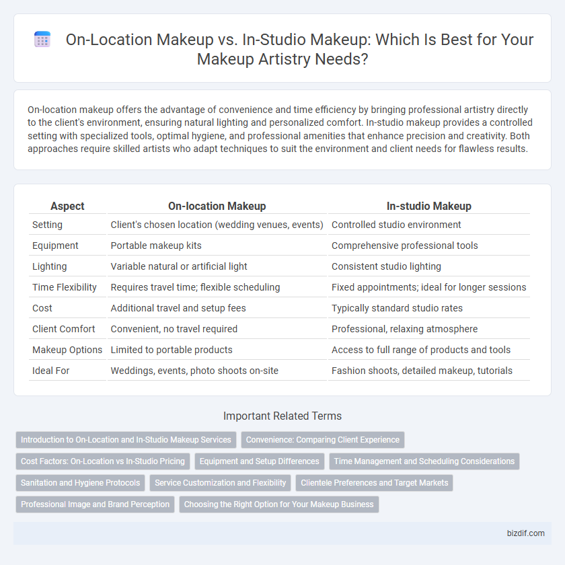This screenshot has width=565, height=565.
Task: Click cell 'Professional, relaxing atmosphere'
Action: pyautogui.click(x=405, y=329)
